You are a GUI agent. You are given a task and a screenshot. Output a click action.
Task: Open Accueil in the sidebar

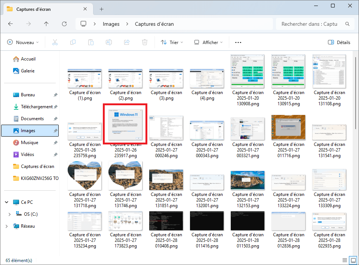28,59
